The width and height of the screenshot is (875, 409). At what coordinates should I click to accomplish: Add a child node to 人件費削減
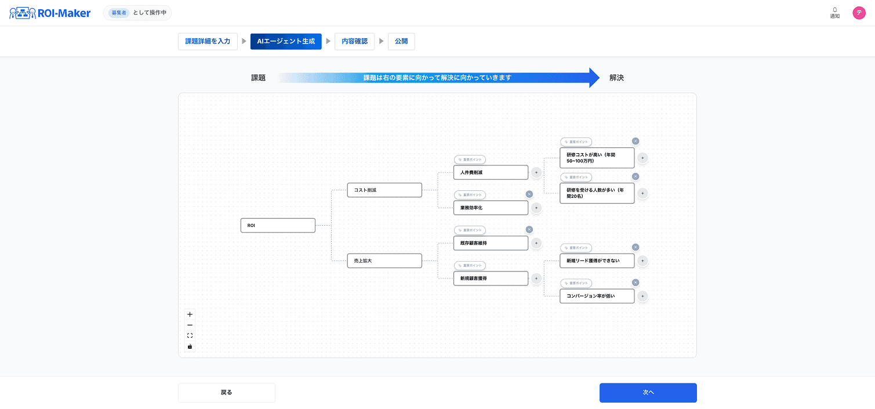[536, 172]
